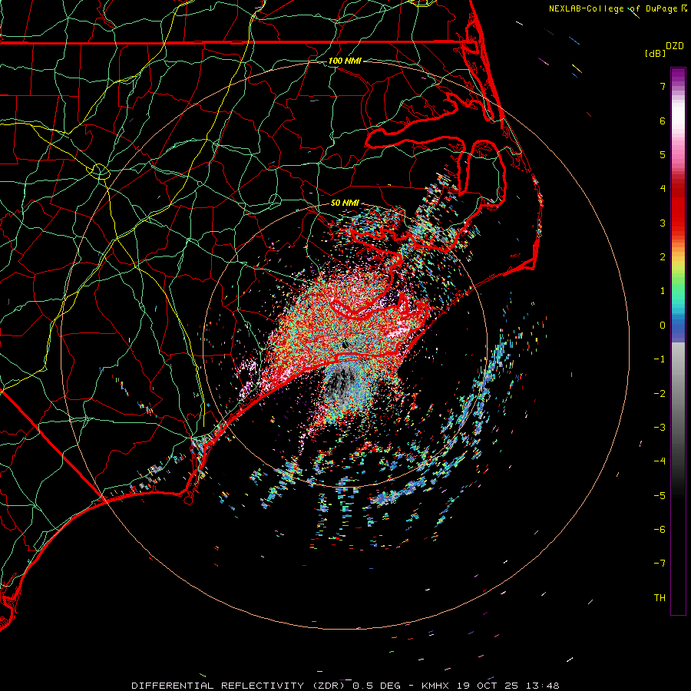Click the 1 dB scale label
Screen dimensions: 691x691
click(x=663, y=291)
